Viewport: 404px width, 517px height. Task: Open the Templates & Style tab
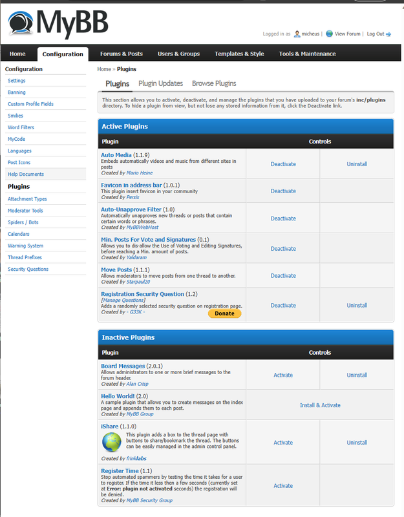coord(239,54)
